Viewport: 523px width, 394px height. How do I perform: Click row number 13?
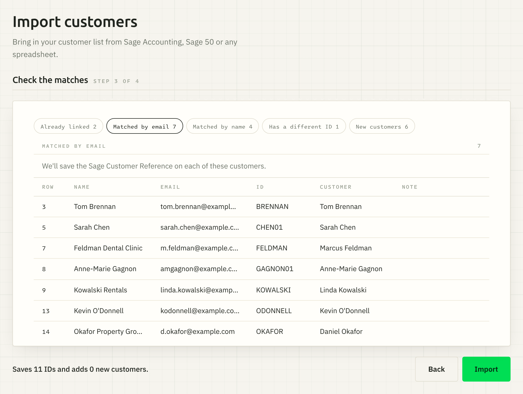click(x=46, y=311)
